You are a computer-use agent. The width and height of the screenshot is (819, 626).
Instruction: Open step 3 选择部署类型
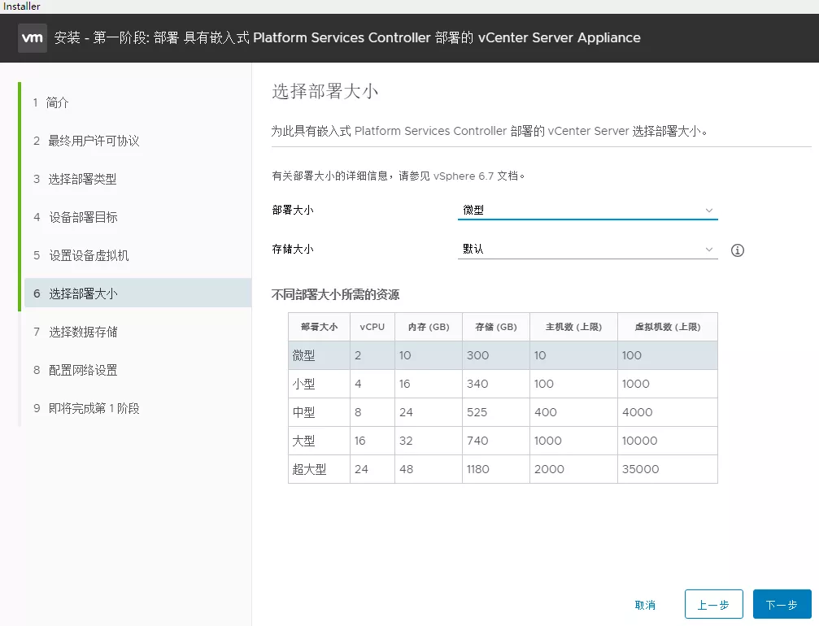(x=82, y=179)
